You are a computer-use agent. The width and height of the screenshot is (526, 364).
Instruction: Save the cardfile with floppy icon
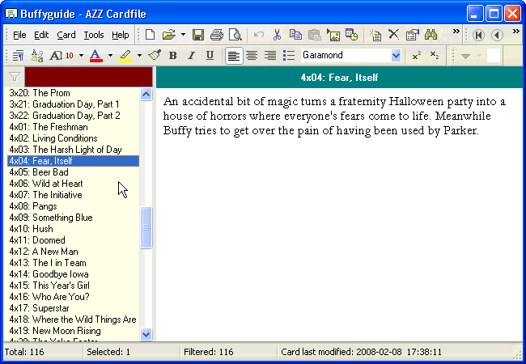pos(198,35)
